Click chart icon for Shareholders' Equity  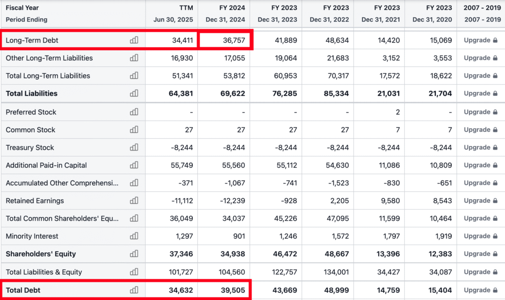coord(134,254)
